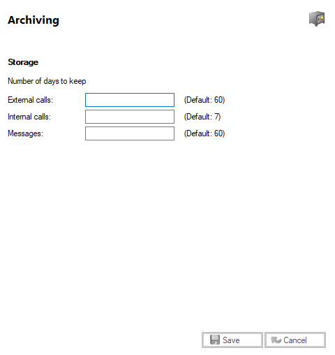
Task: Click the archive safe icon
Action: click(x=317, y=19)
